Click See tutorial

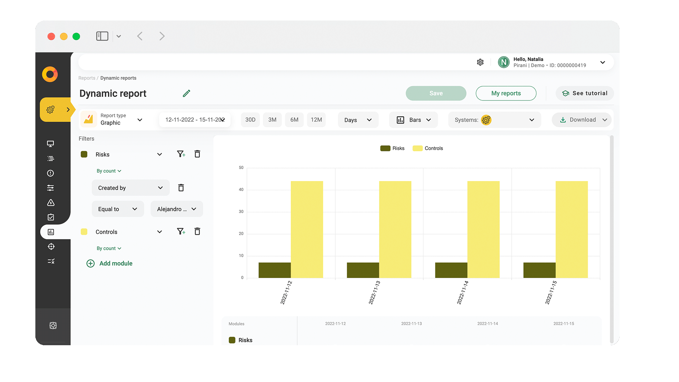(x=585, y=93)
